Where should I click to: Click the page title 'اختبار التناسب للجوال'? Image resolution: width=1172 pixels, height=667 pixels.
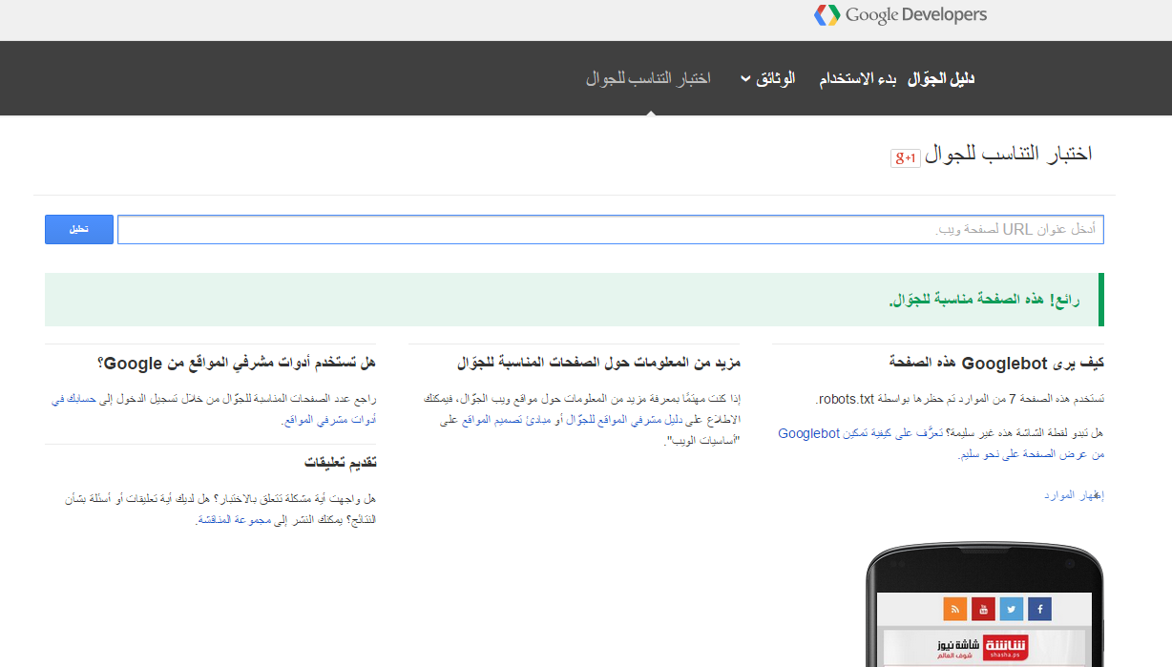(1009, 155)
